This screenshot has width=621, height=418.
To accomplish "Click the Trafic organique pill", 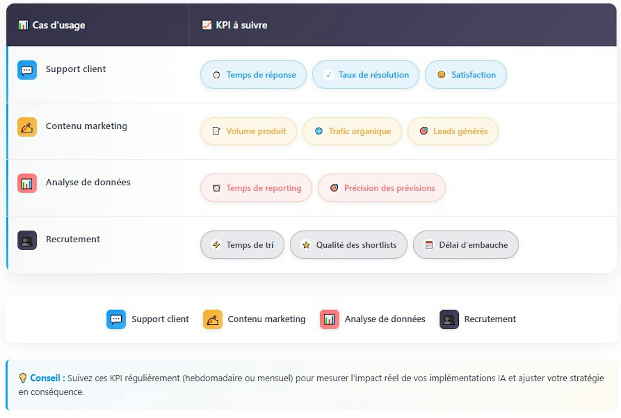I will point(352,131).
